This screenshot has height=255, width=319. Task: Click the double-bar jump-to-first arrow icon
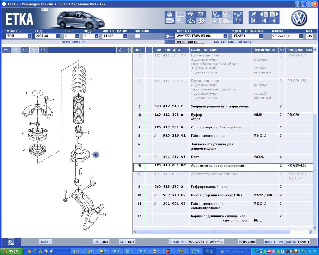(x=254, y=21)
